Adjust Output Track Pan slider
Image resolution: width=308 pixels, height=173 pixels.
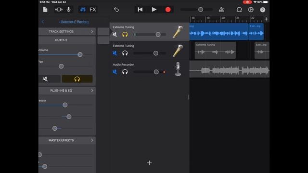[61, 66]
